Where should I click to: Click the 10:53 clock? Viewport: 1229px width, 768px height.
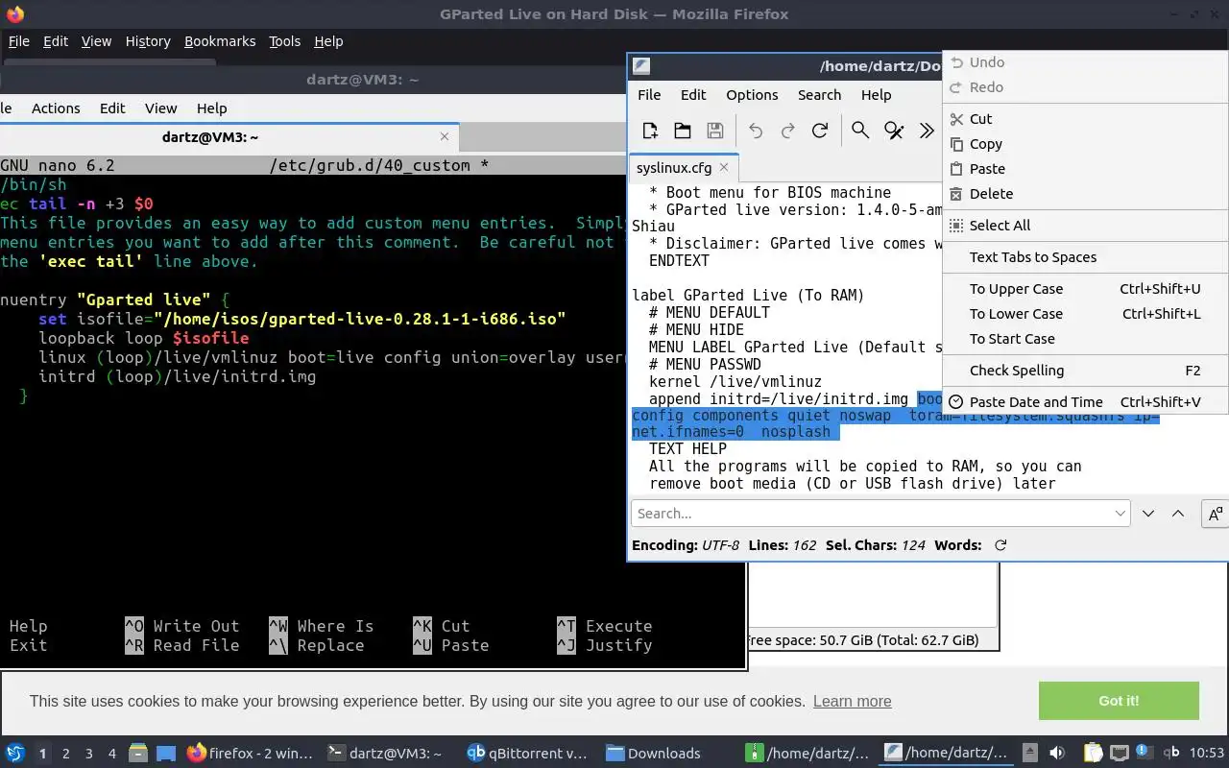point(1208,754)
